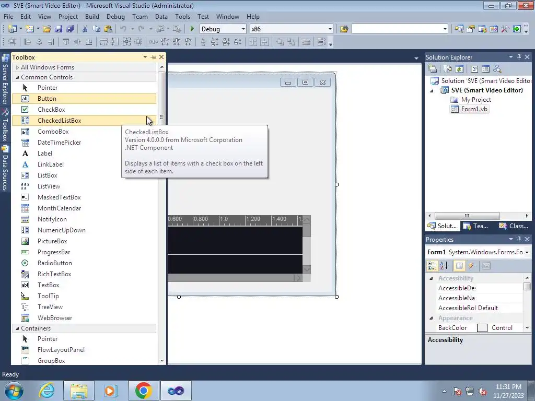The width and height of the screenshot is (535, 401).
Task: Collapse the Accessibility category in Properties
Action: 431,279
